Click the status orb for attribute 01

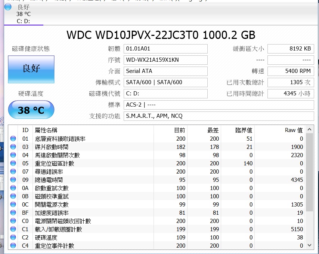click(x=13, y=138)
